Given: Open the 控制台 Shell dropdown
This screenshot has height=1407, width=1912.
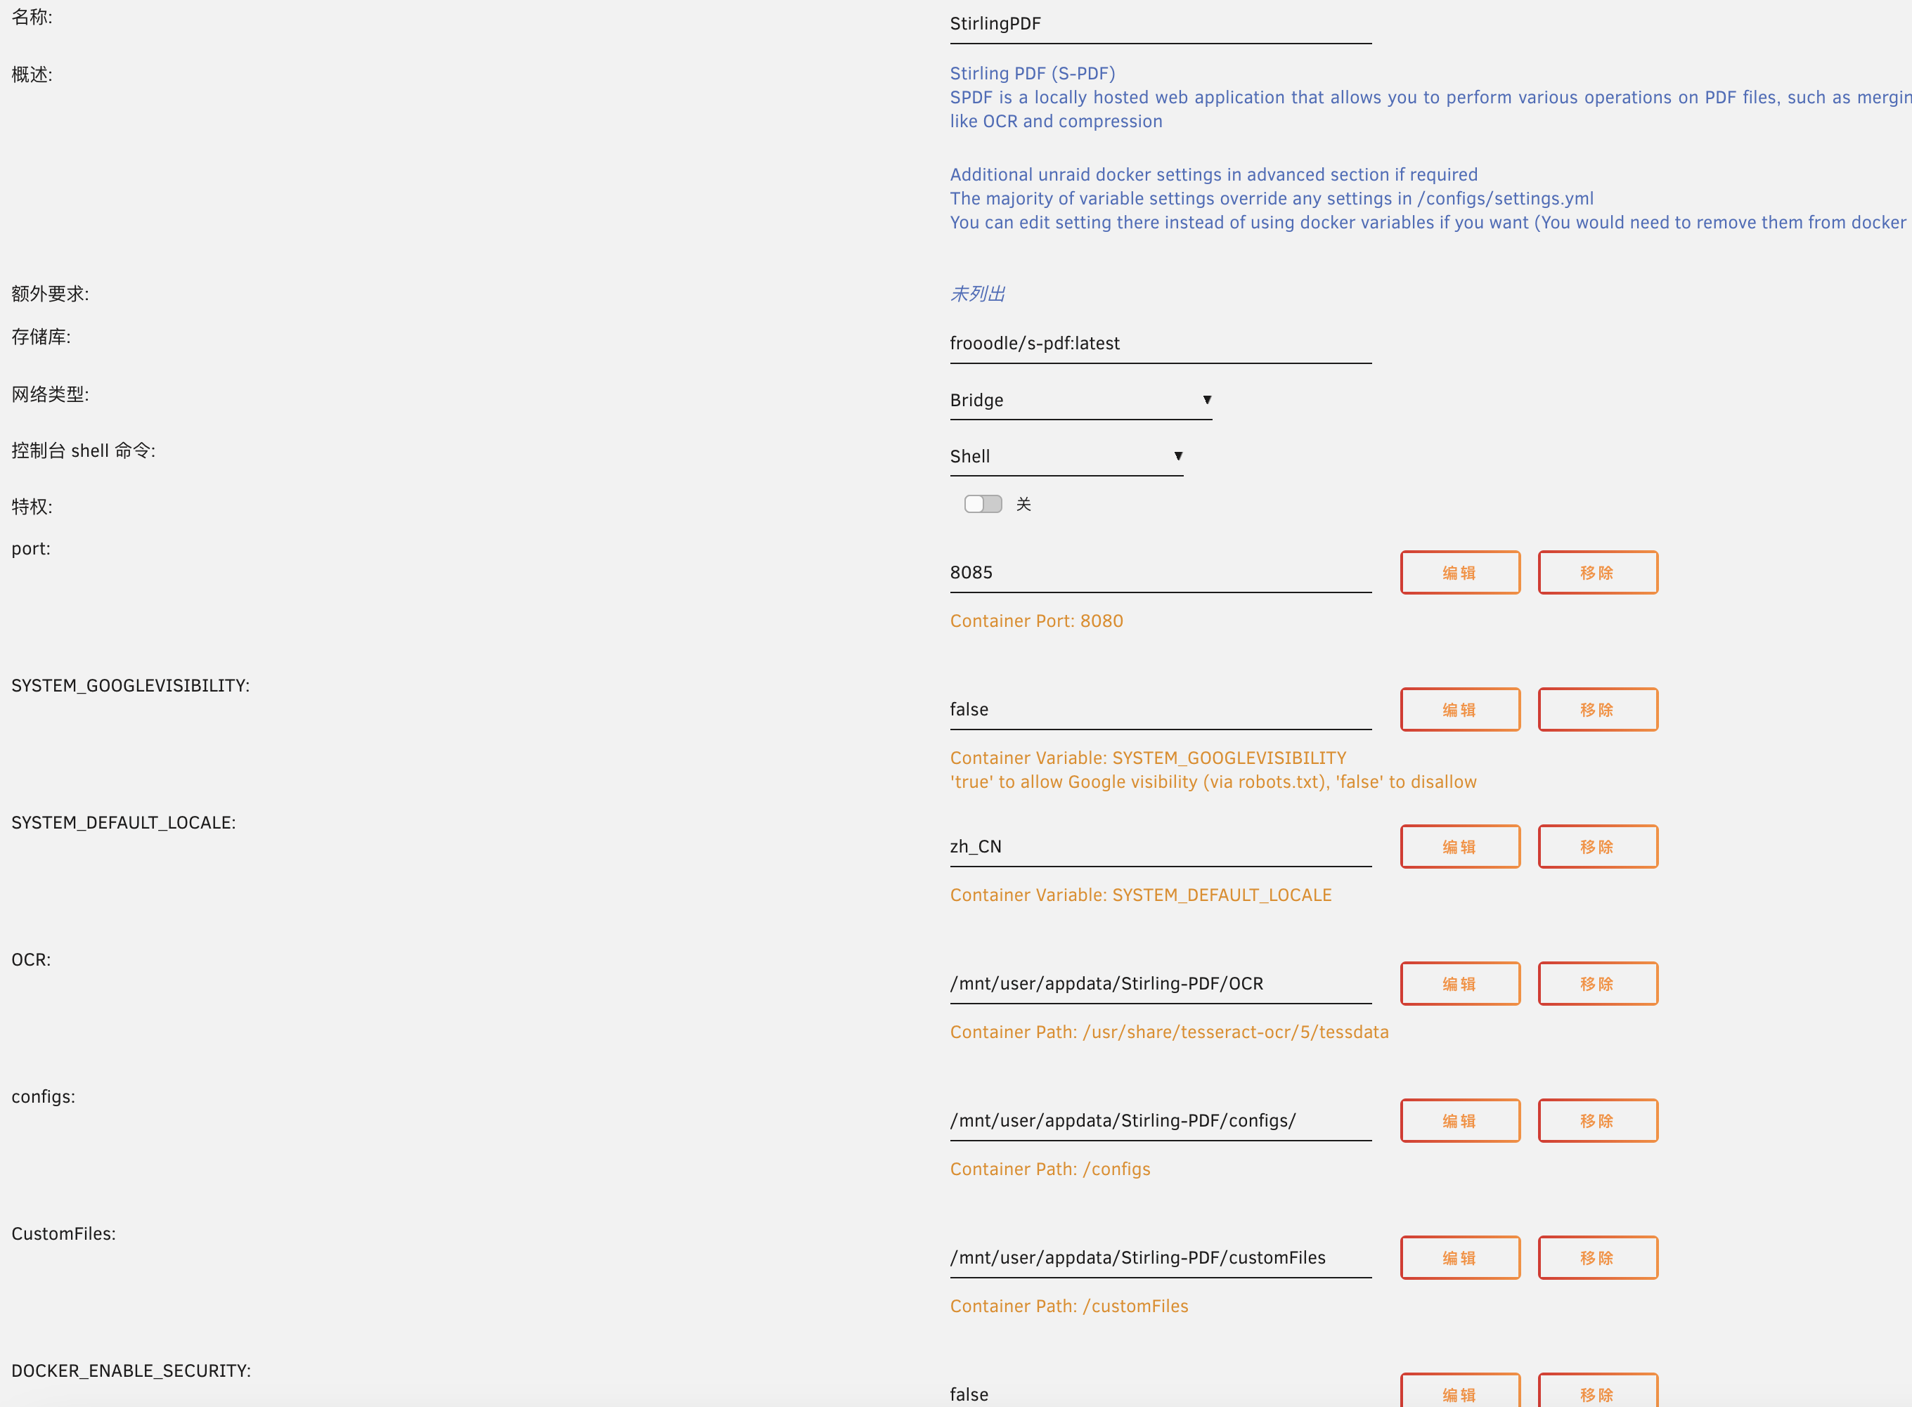Looking at the screenshot, I should coord(1066,457).
